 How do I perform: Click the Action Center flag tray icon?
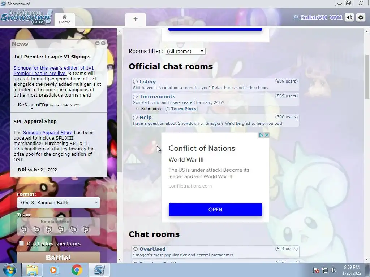pos(316,270)
